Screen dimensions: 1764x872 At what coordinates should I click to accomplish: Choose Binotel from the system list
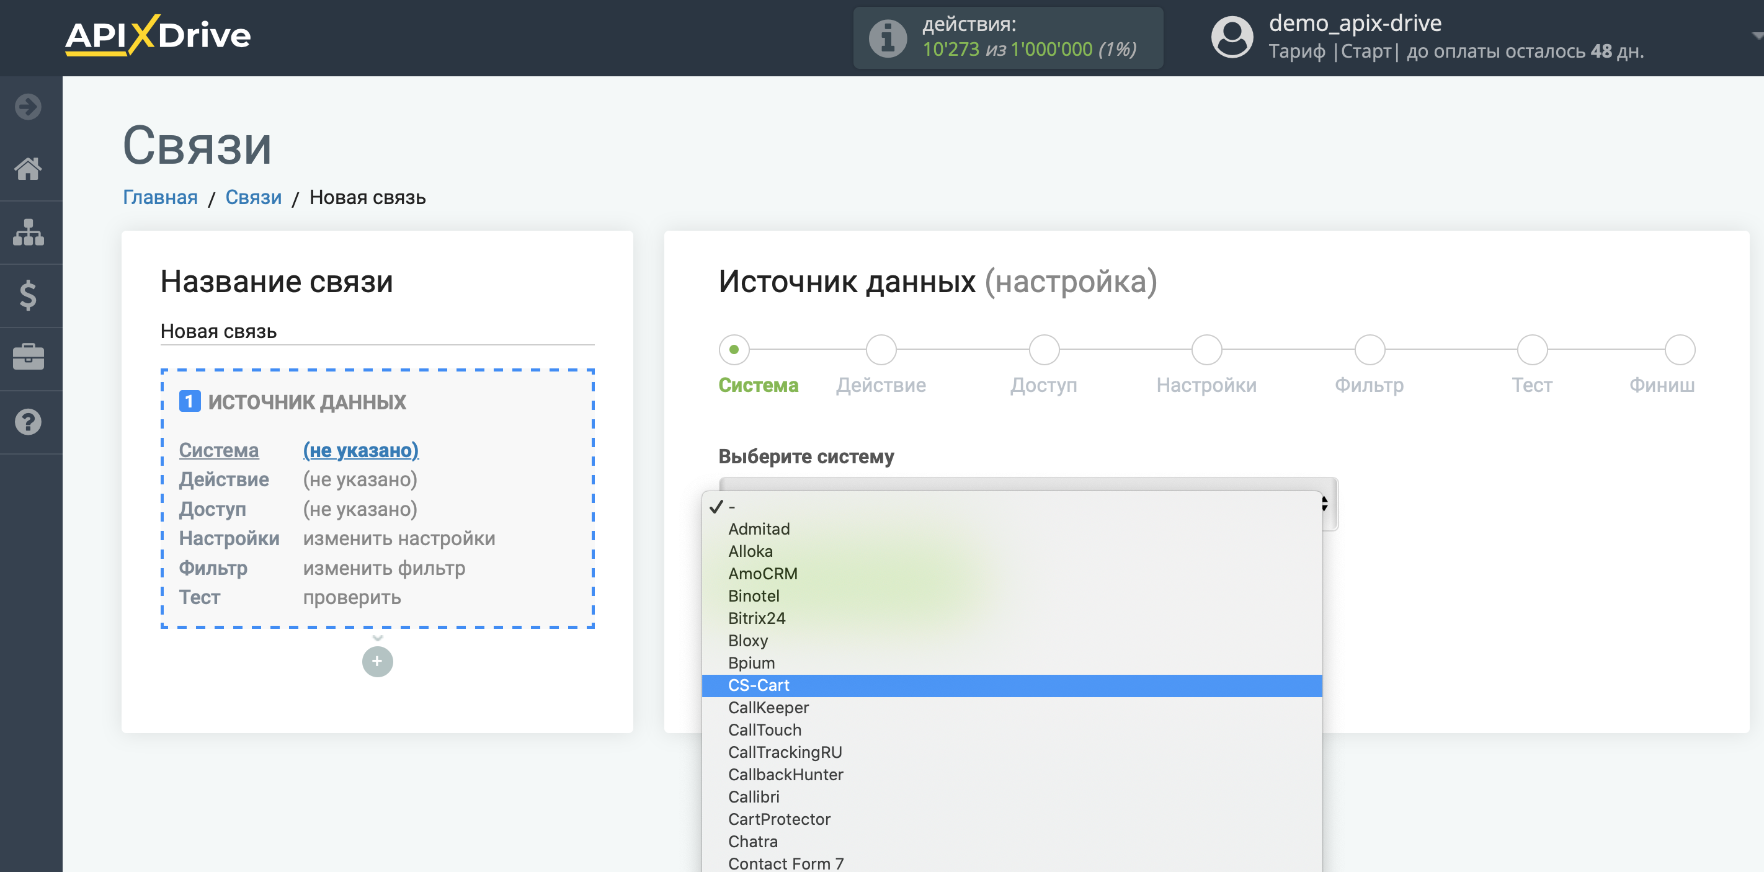coord(1012,596)
